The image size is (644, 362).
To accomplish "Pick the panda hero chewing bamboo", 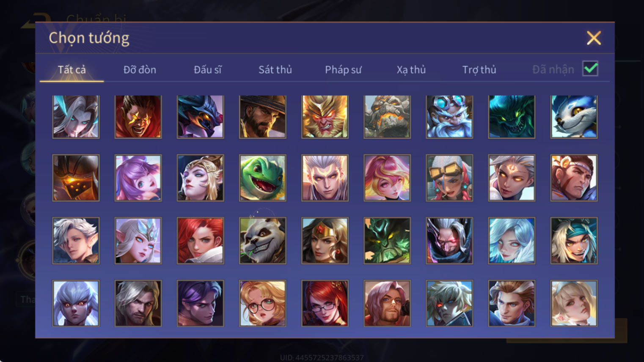I will (x=262, y=241).
